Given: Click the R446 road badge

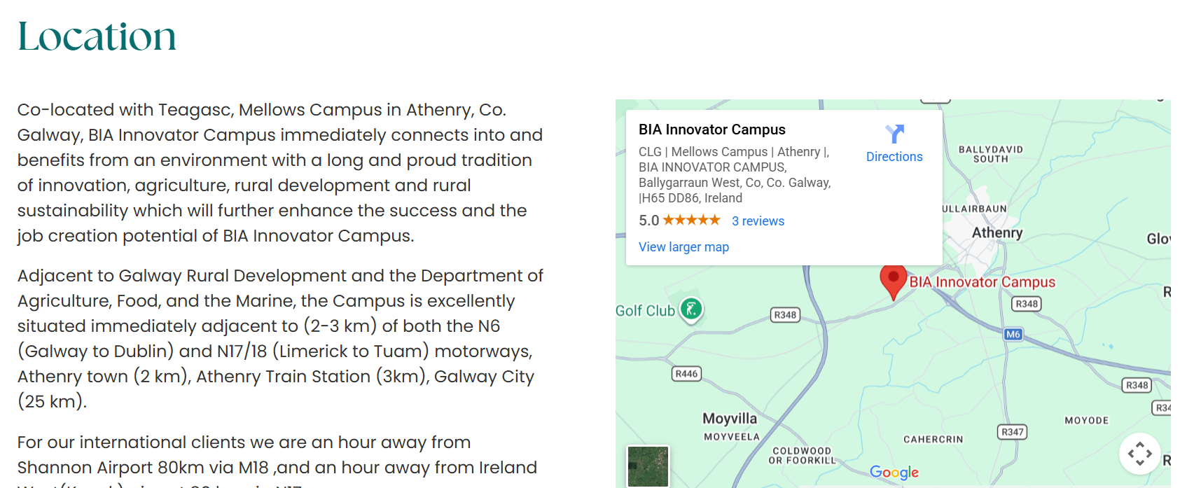Looking at the screenshot, I should tap(686, 374).
